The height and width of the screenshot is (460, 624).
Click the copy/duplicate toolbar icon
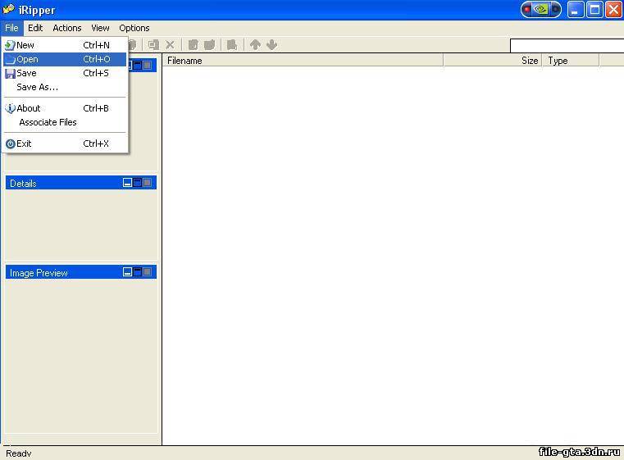(153, 44)
